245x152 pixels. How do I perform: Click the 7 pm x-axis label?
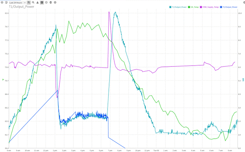(x=110, y=150)
